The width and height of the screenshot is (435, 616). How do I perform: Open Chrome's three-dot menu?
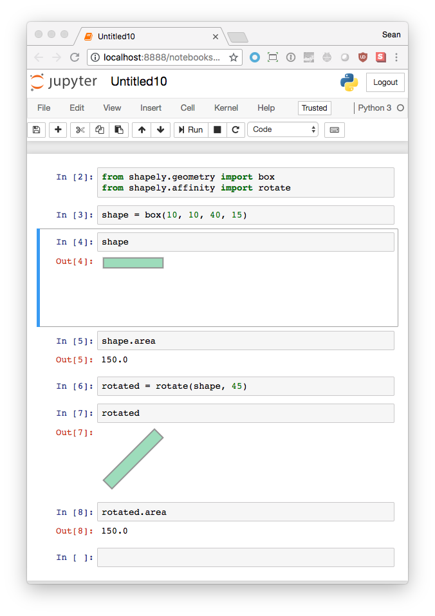click(397, 57)
